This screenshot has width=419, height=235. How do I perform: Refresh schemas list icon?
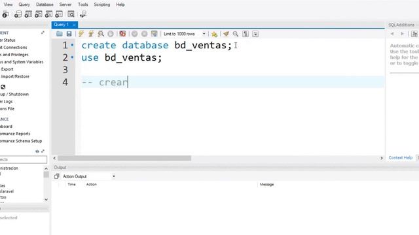(37, 151)
